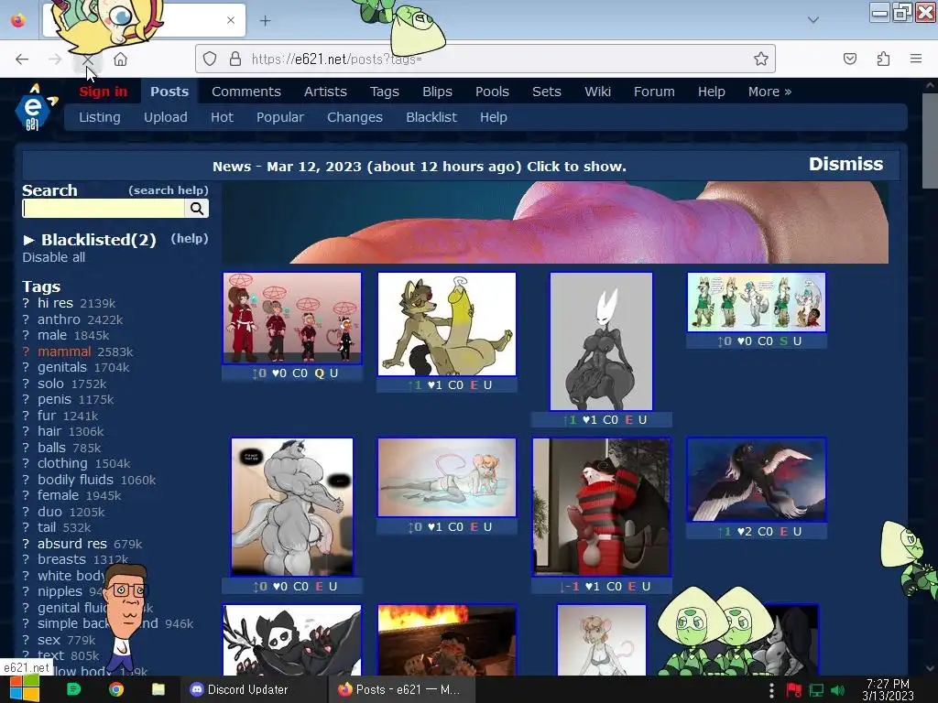
Task: Open the Changes submenu link
Action: (x=354, y=117)
